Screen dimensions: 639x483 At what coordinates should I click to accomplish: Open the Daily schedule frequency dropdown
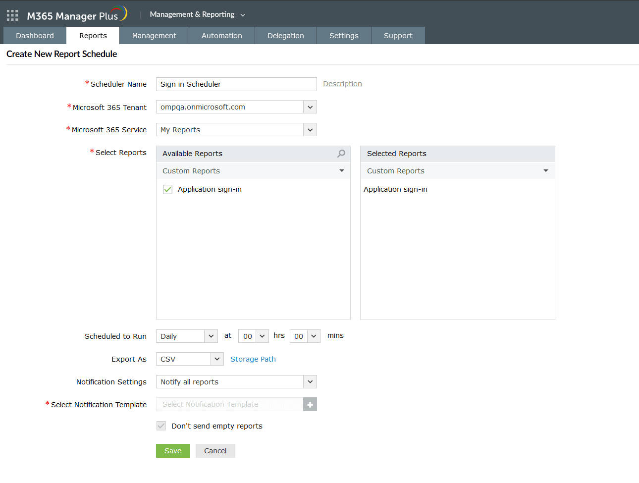click(187, 336)
